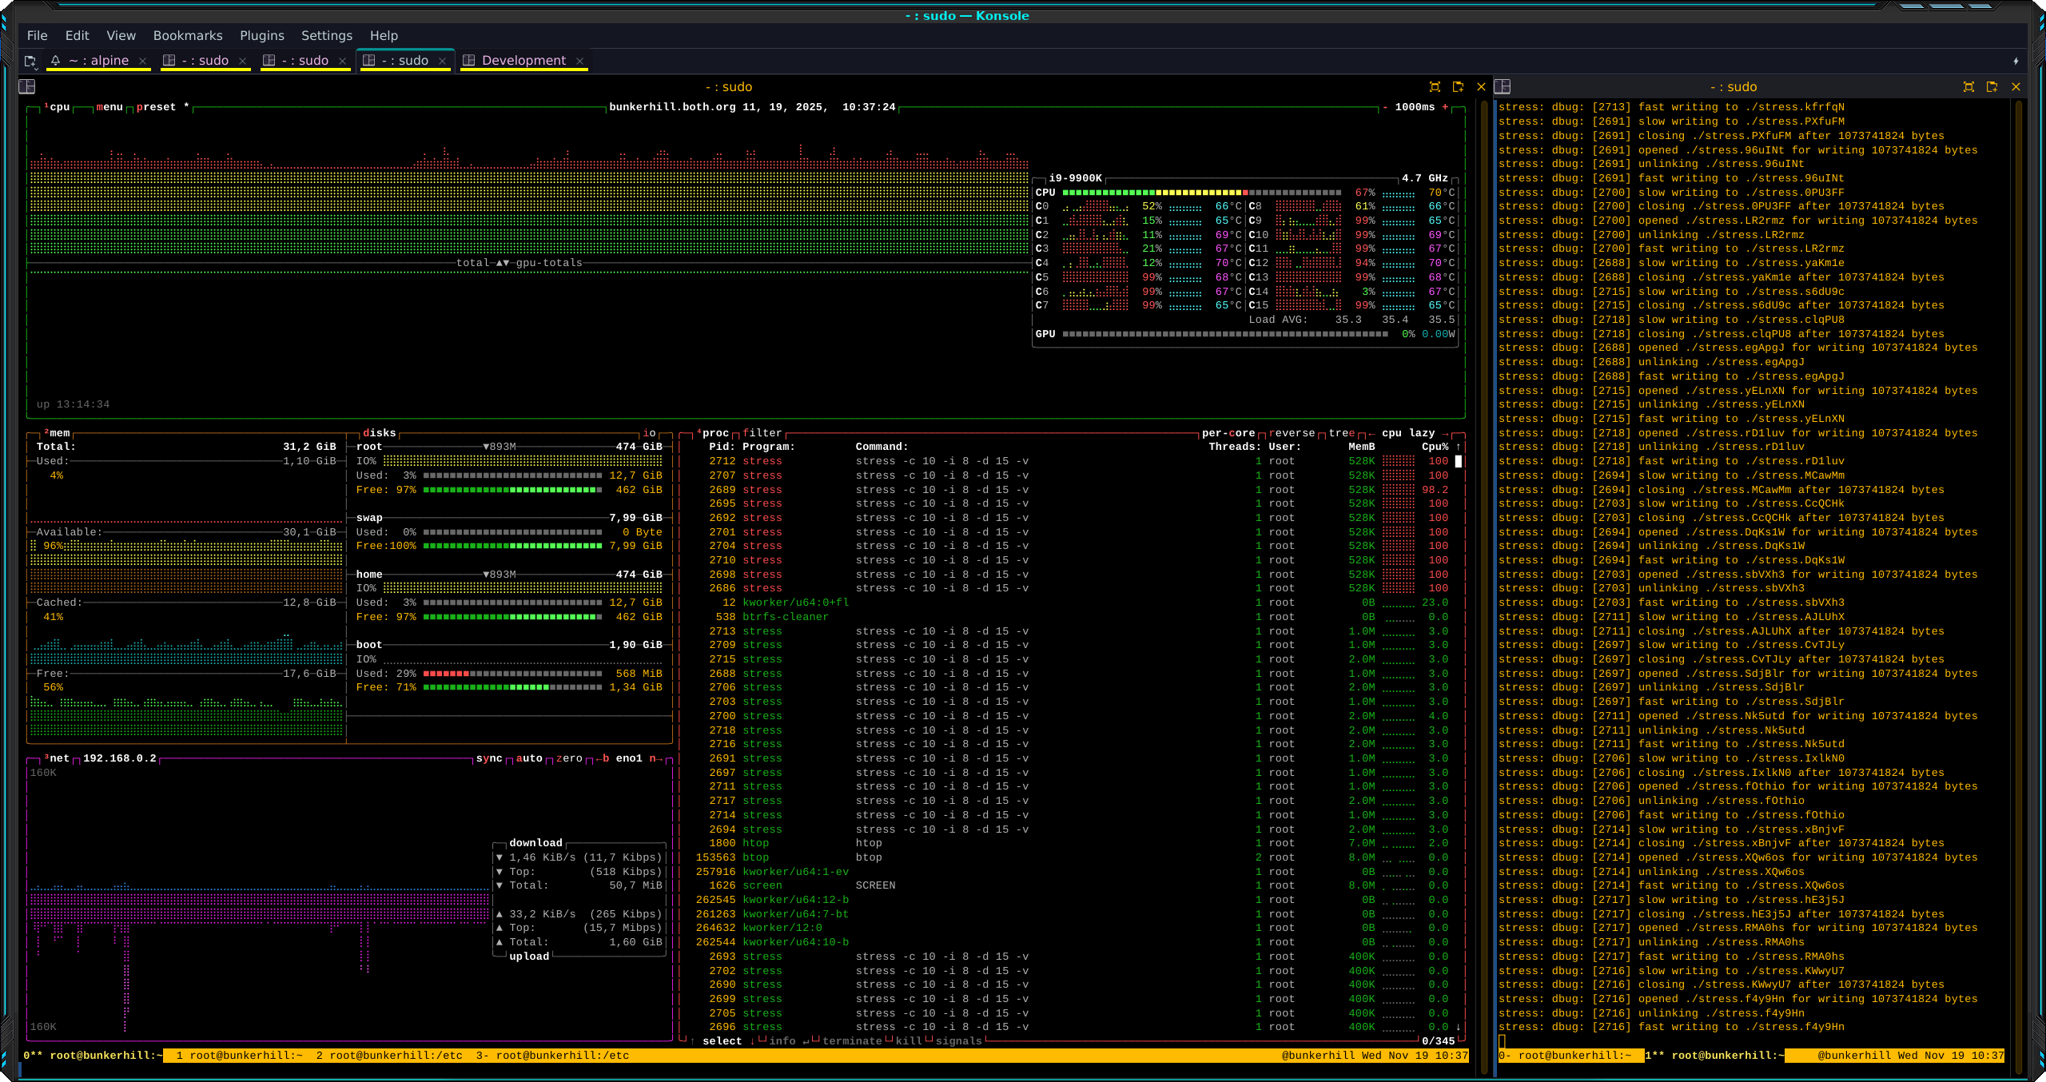The height and width of the screenshot is (1082, 2046).
Task: Click the new tab icon in tab bar
Action: coord(30,61)
